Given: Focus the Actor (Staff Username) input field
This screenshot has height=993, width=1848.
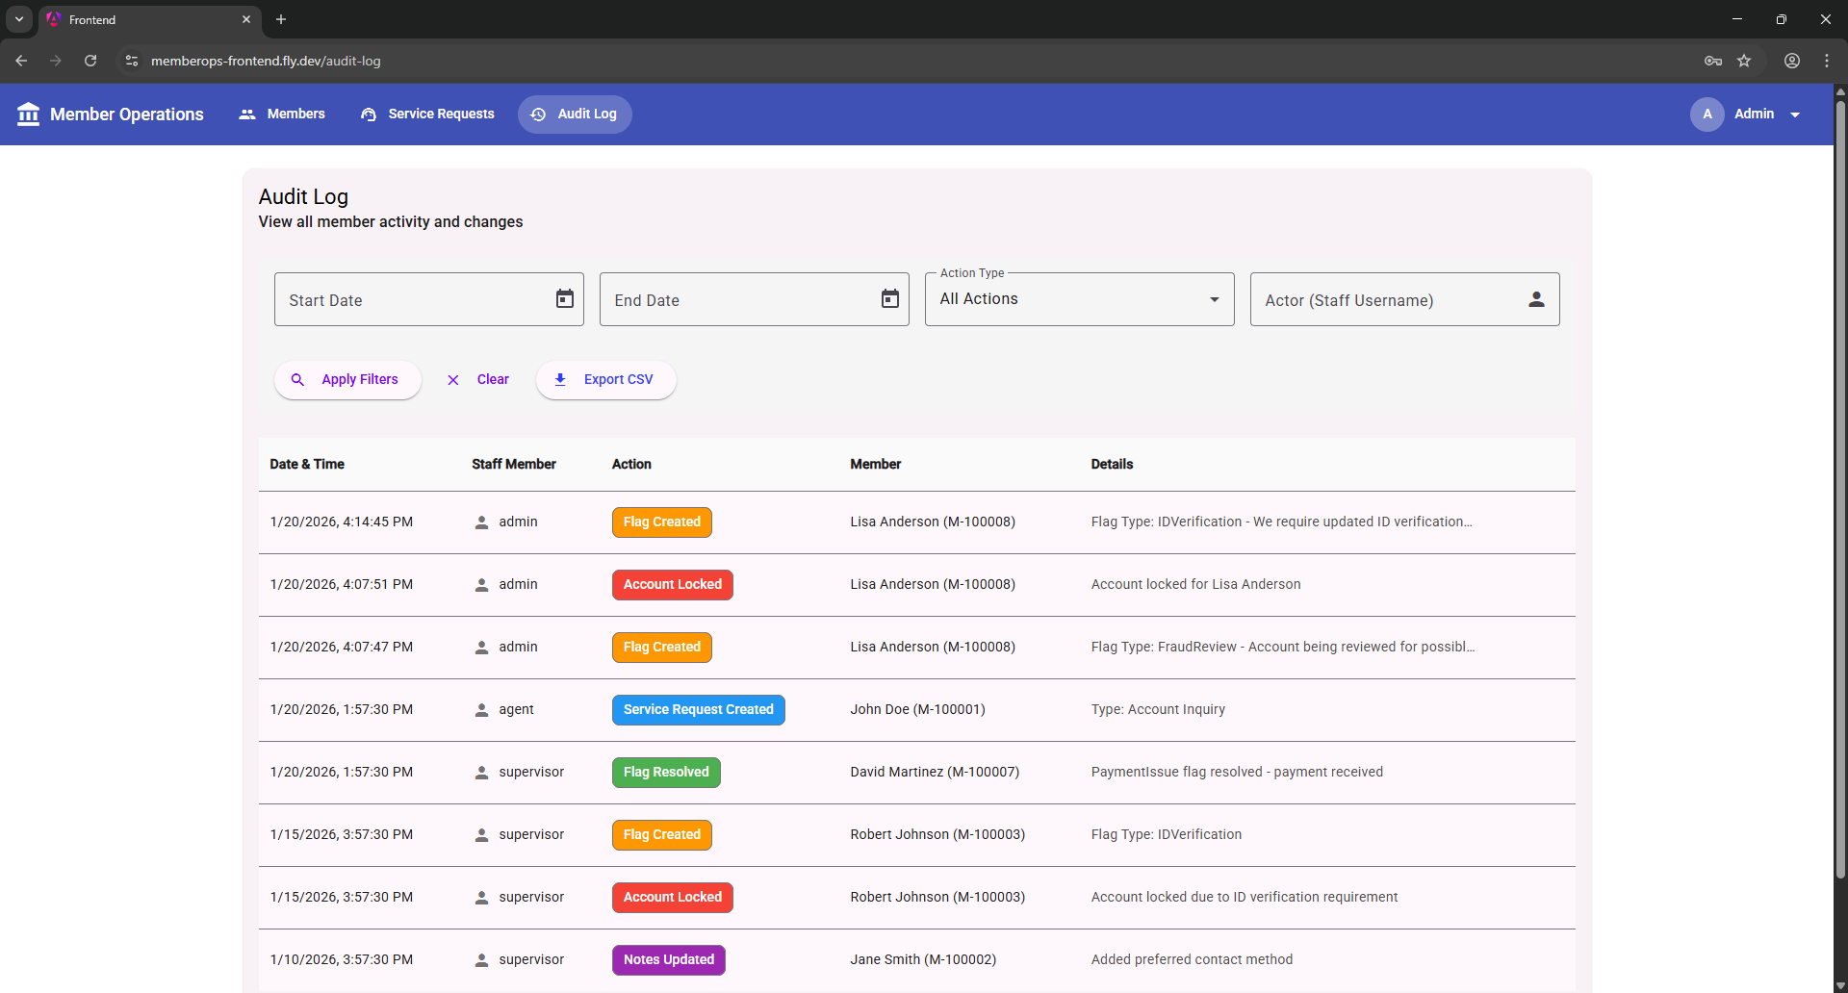Looking at the screenshot, I should click(1386, 300).
